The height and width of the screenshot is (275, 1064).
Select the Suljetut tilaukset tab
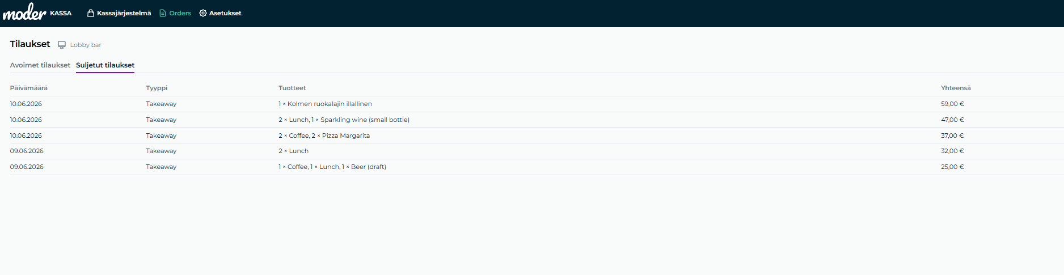(x=105, y=65)
